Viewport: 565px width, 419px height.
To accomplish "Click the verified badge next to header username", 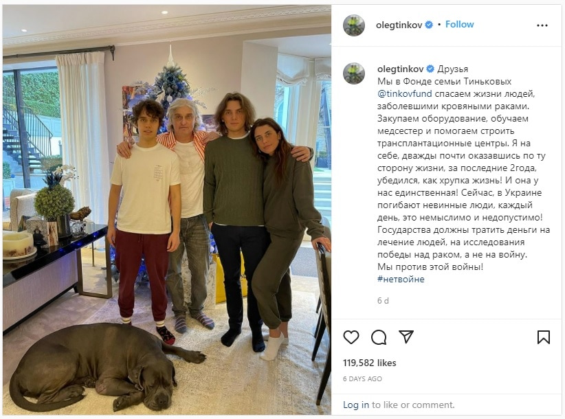I will (x=429, y=25).
